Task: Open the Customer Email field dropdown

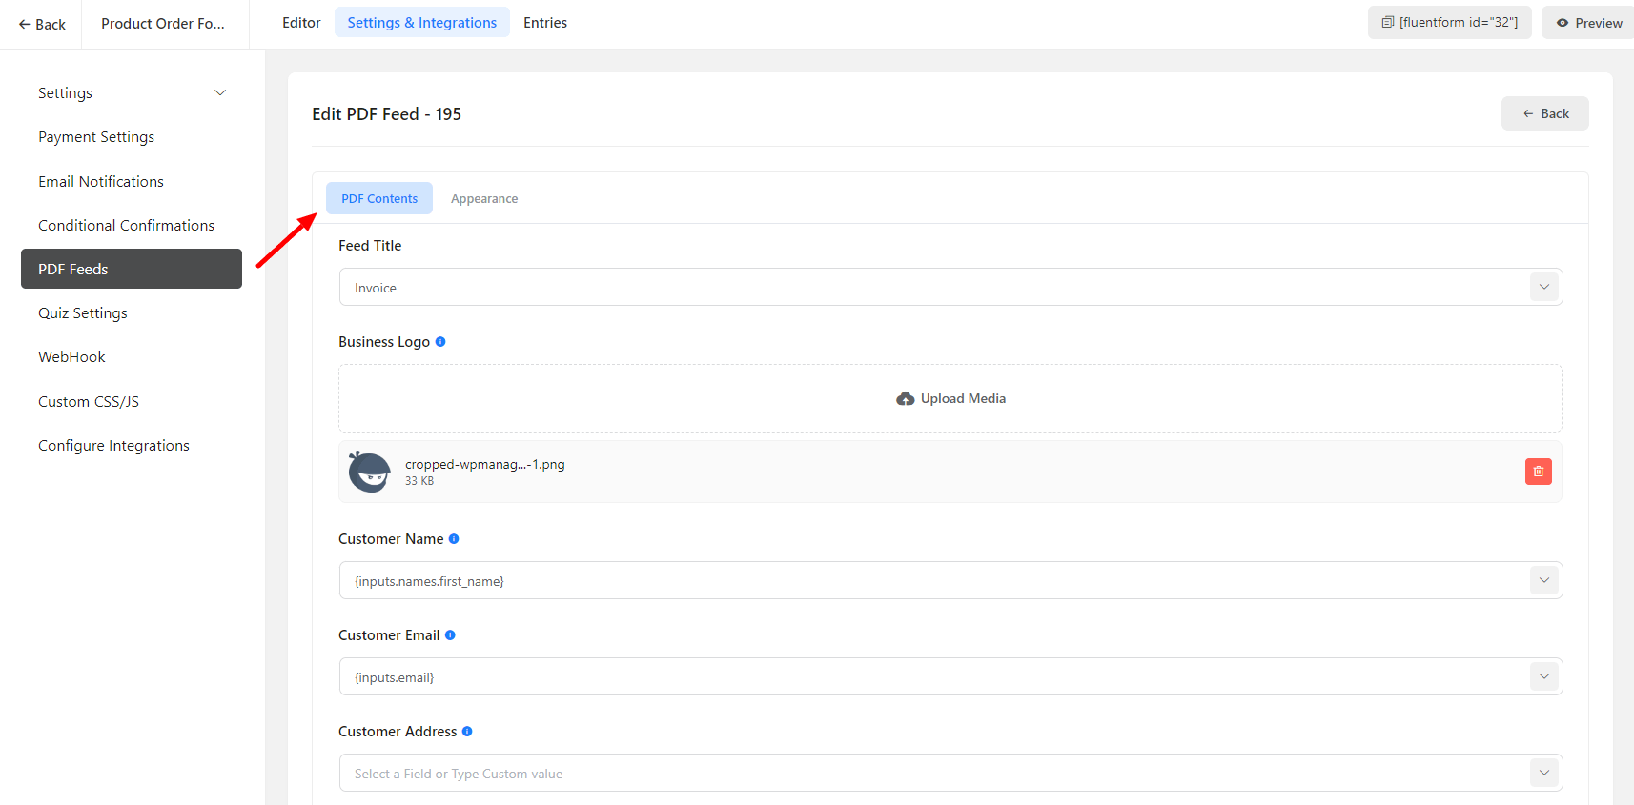Action: click(x=1543, y=676)
